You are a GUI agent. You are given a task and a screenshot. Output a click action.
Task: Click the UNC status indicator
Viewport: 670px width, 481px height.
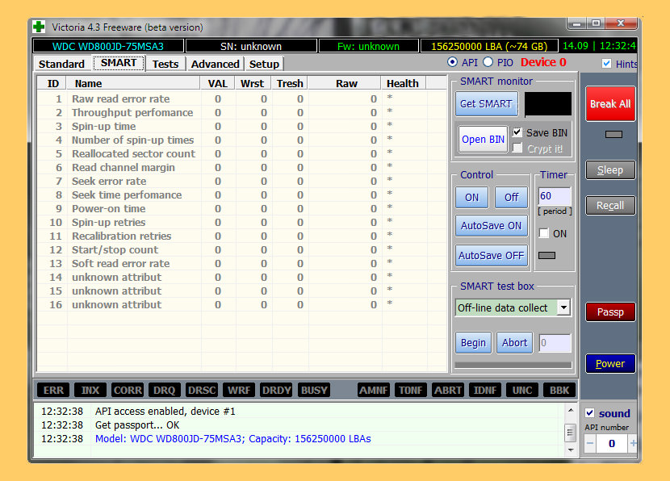pos(522,390)
